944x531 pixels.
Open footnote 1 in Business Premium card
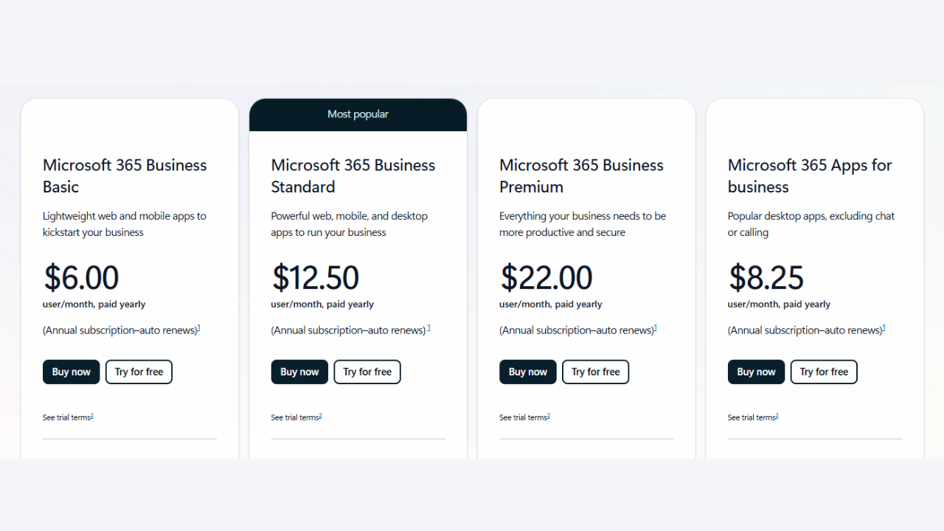click(656, 327)
